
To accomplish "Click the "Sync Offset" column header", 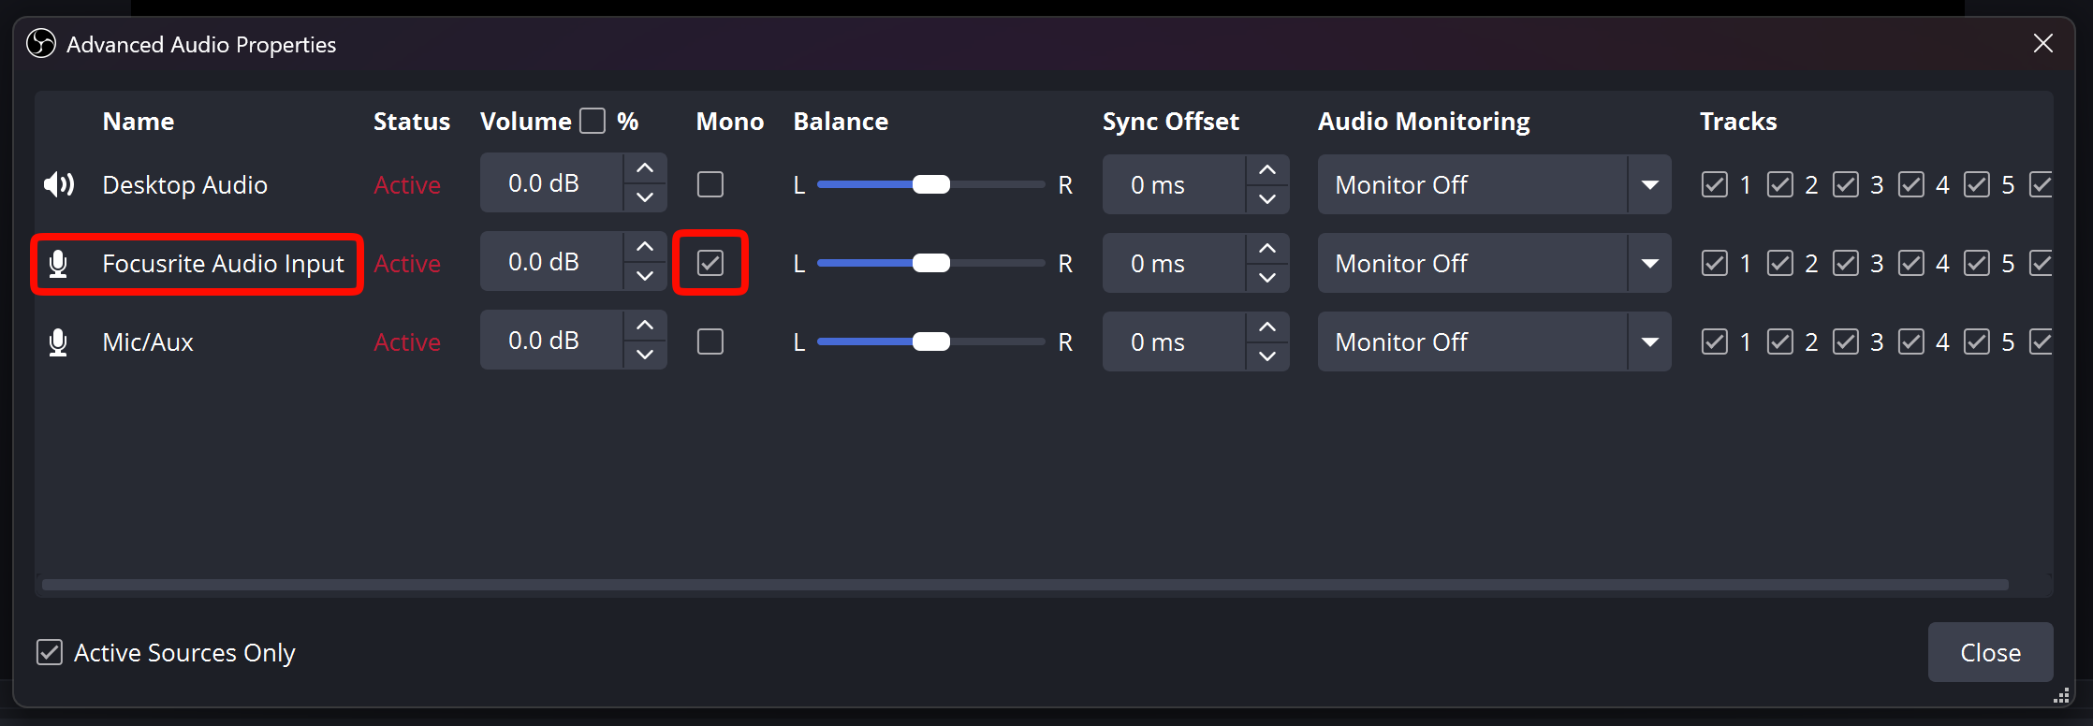I will click(x=1170, y=122).
